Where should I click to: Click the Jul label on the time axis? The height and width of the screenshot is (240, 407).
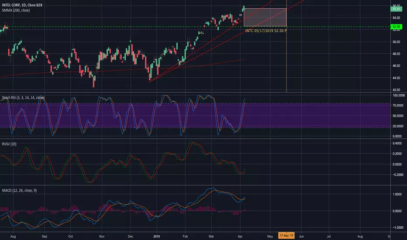[x=328, y=237]
